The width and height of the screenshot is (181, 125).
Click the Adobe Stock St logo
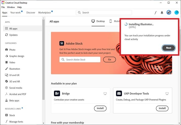pyautogui.click(x=62, y=43)
